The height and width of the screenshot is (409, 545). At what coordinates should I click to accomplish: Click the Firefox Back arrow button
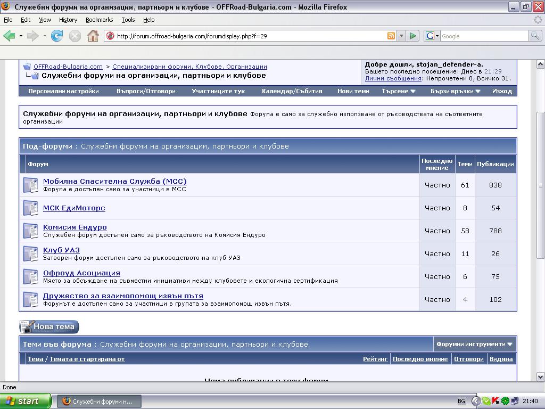click(9, 36)
